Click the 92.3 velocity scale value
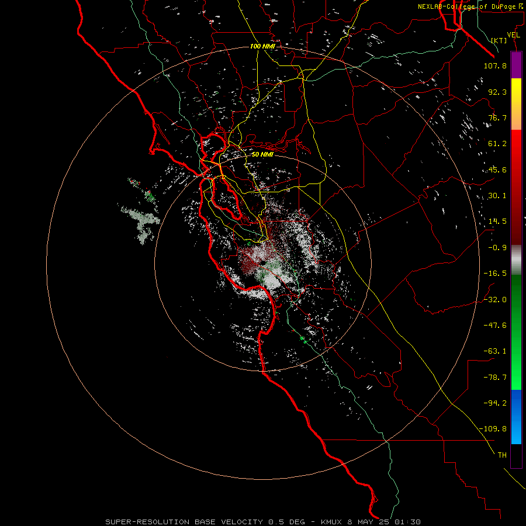Screen dimensions: 526x526 pos(497,92)
